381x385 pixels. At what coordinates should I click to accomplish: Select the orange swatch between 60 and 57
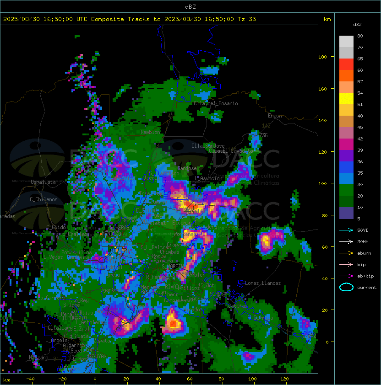click(346, 75)
